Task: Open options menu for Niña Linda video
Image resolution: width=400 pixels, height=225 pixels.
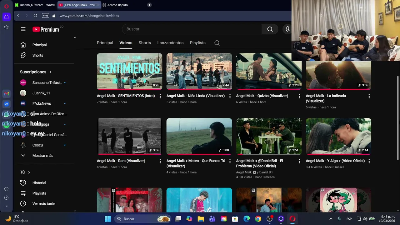Action: pos(230,96)
